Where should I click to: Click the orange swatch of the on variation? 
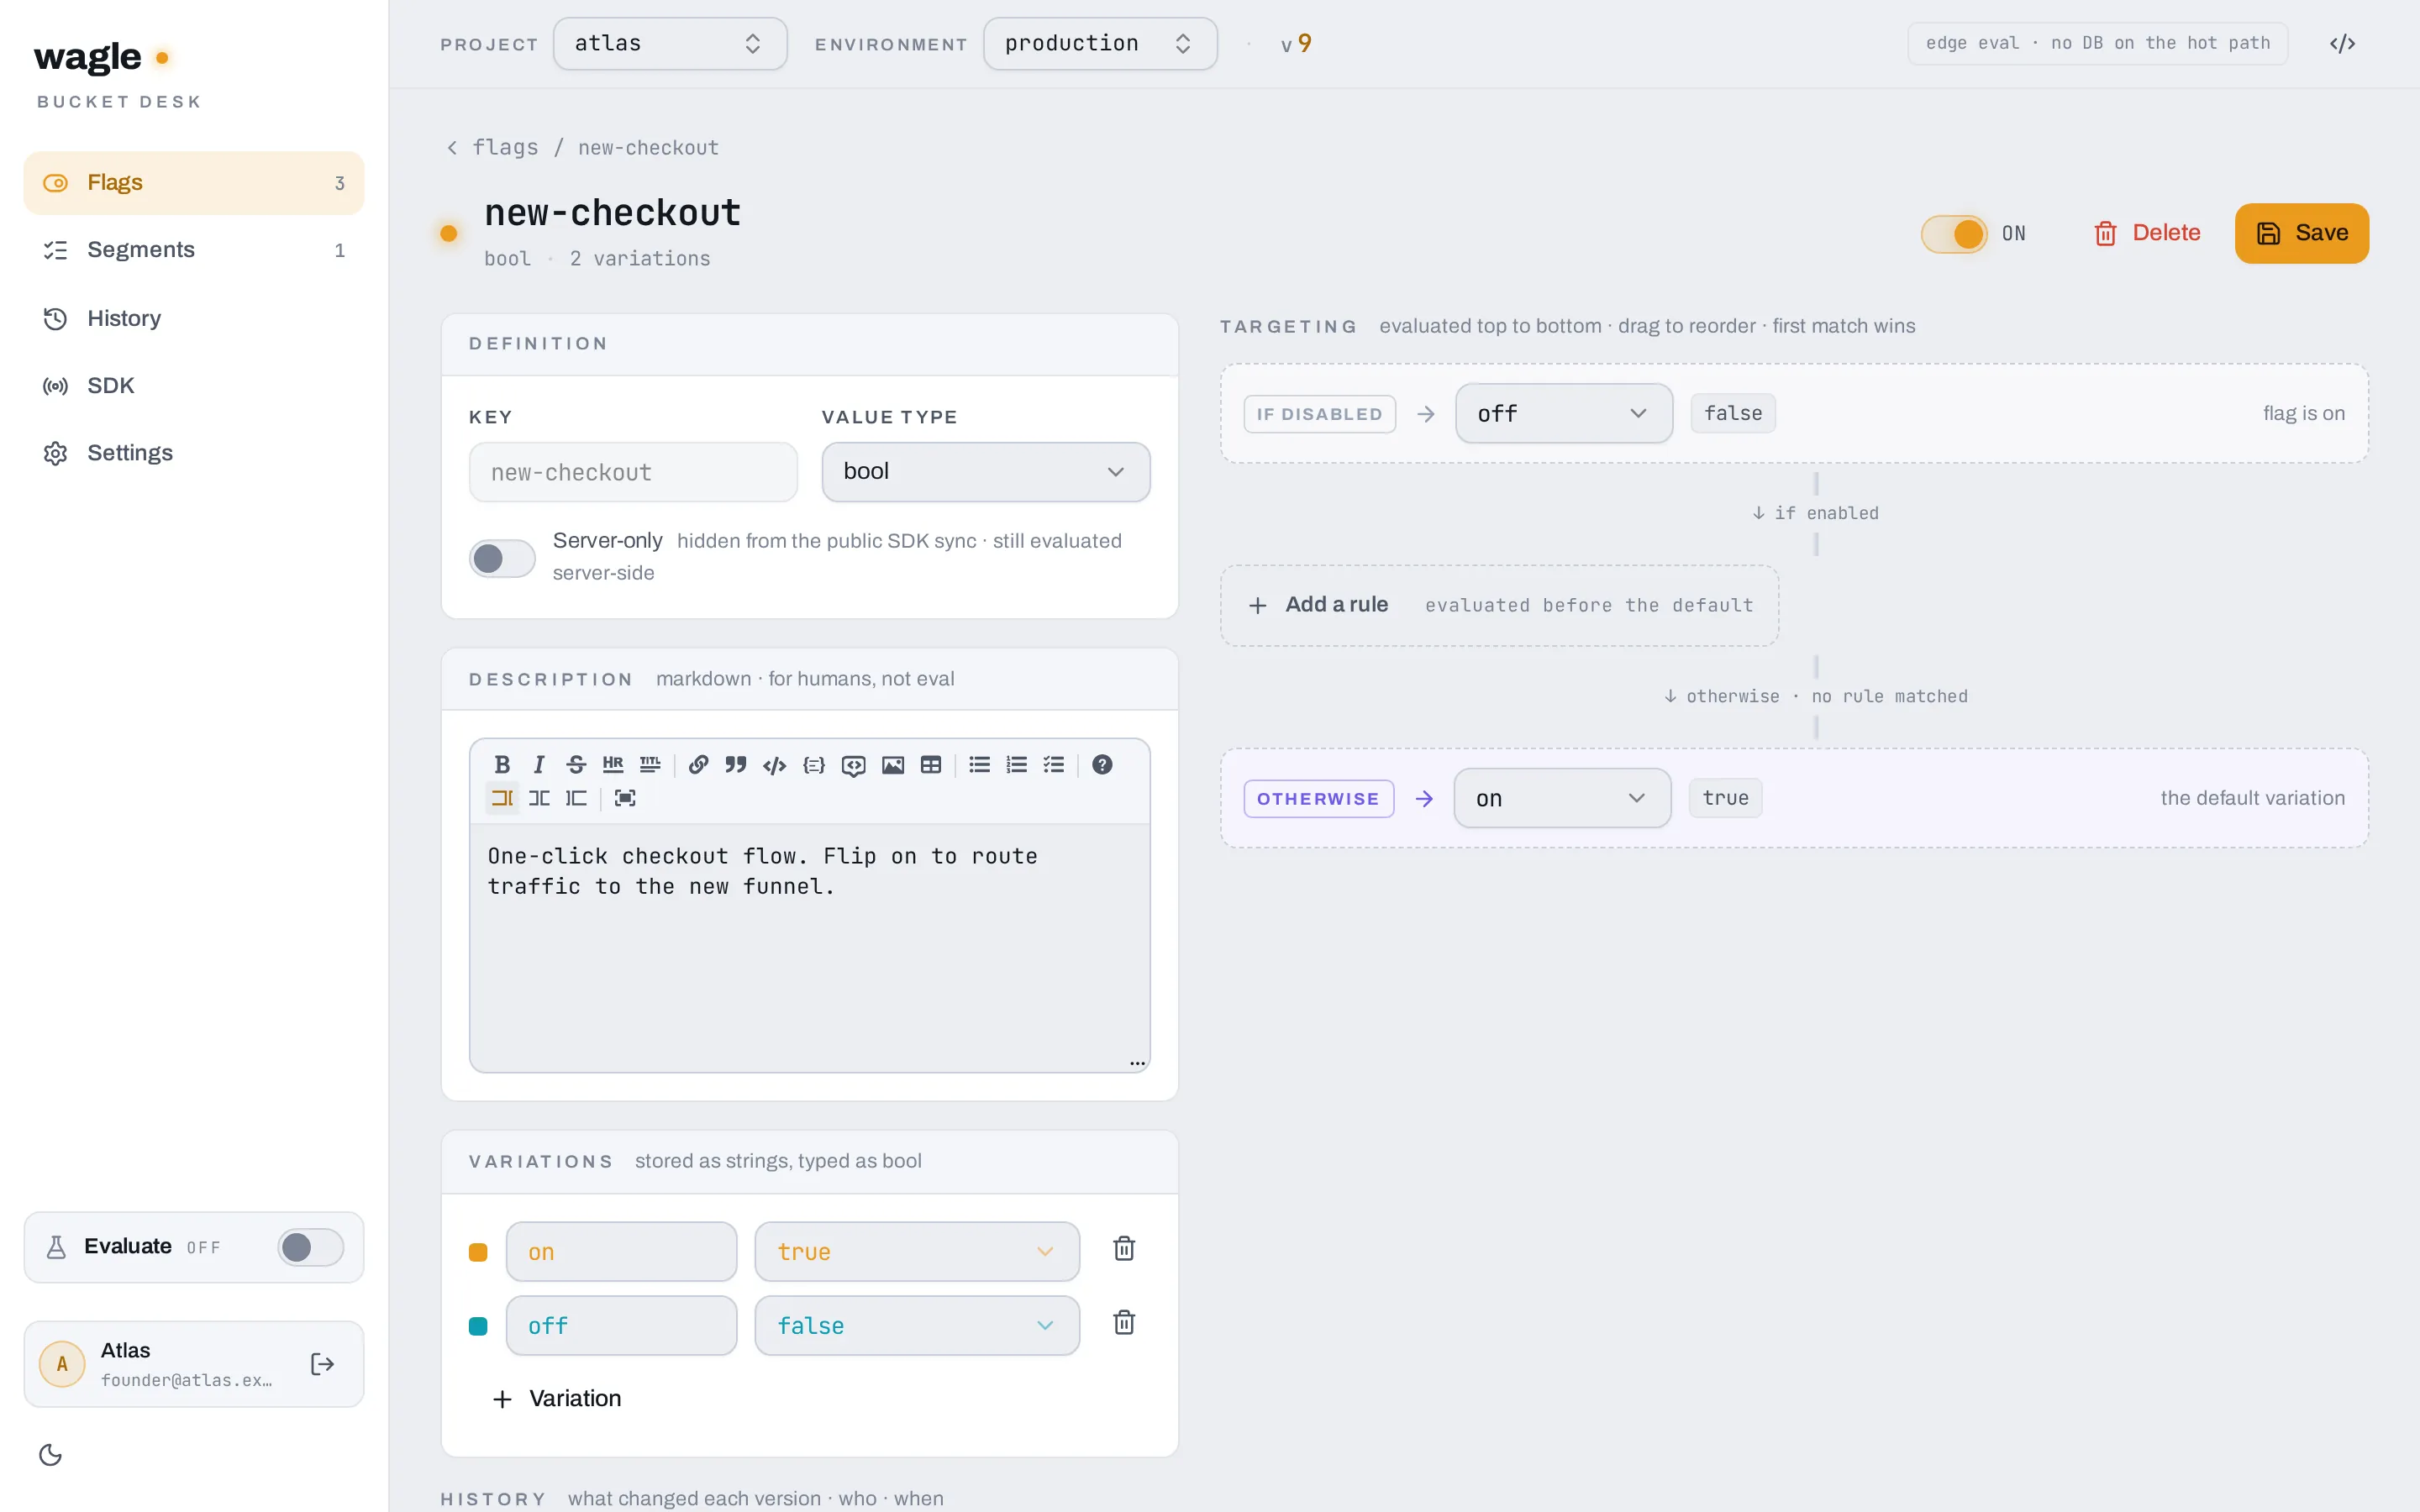[x=478, y=1252]
